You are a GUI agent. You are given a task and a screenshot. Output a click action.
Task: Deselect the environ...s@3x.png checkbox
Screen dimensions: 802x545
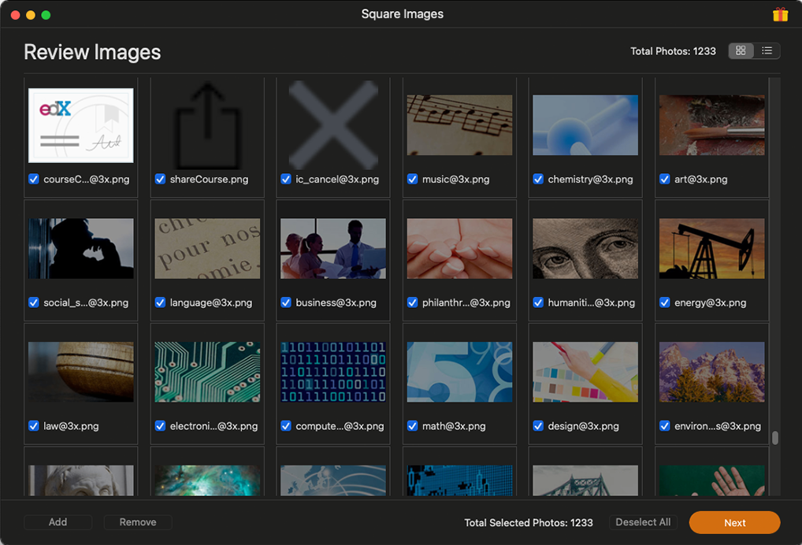coord(664,426)
